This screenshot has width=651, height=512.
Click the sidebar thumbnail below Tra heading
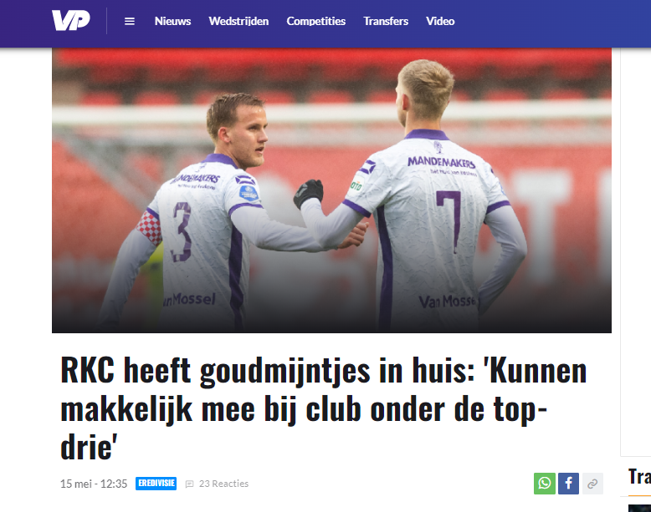[x=639, y=509]
